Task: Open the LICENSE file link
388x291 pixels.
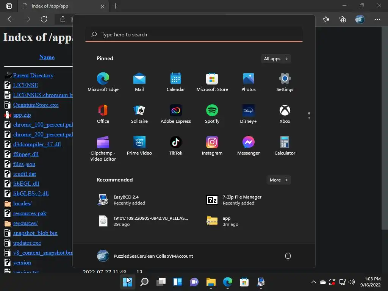Action: coord(25,85)
